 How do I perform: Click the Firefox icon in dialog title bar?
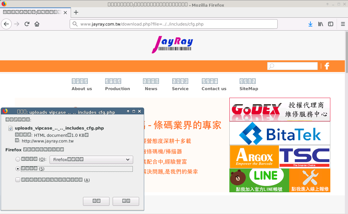(x=5, y=111)
